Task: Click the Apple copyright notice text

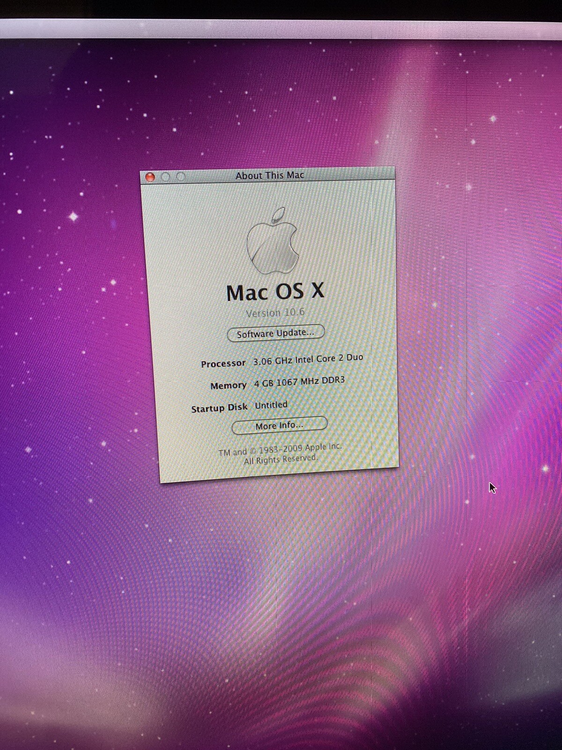Action: [x=280, y=453]
